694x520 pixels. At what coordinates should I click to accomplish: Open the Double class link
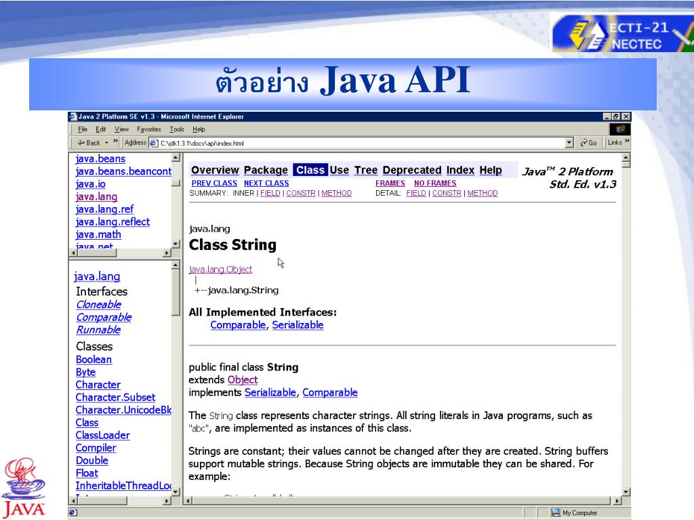[92, 460]
